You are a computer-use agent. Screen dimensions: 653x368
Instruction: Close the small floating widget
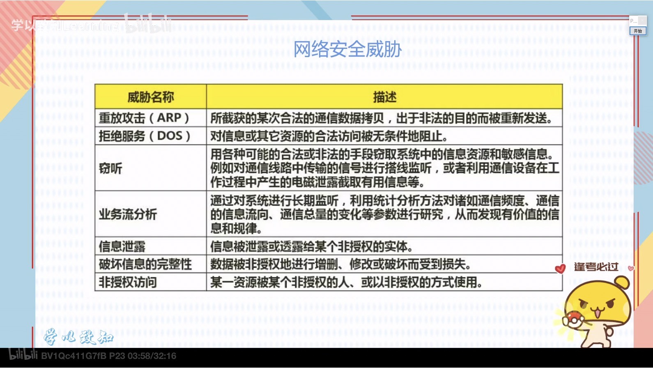[x=642, y=20]
